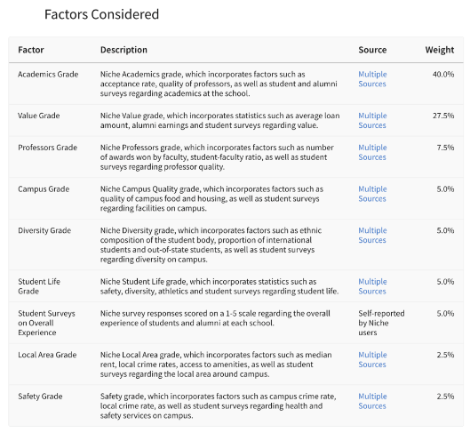Open Multiple Sources link for Value Grade
The width and height of the screenshot is (470, 433).
pyautogui.click(x=372, y=120)
